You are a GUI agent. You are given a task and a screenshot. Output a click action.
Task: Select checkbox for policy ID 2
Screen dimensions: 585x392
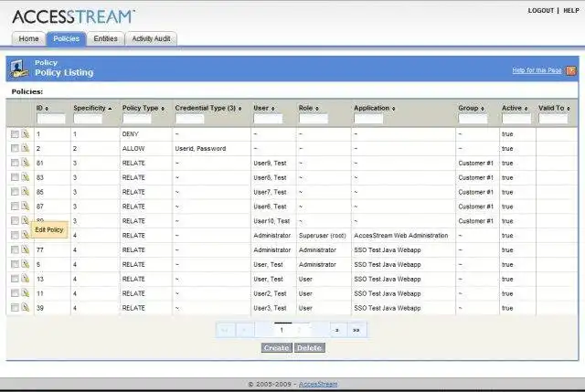[x=15, y=148]
